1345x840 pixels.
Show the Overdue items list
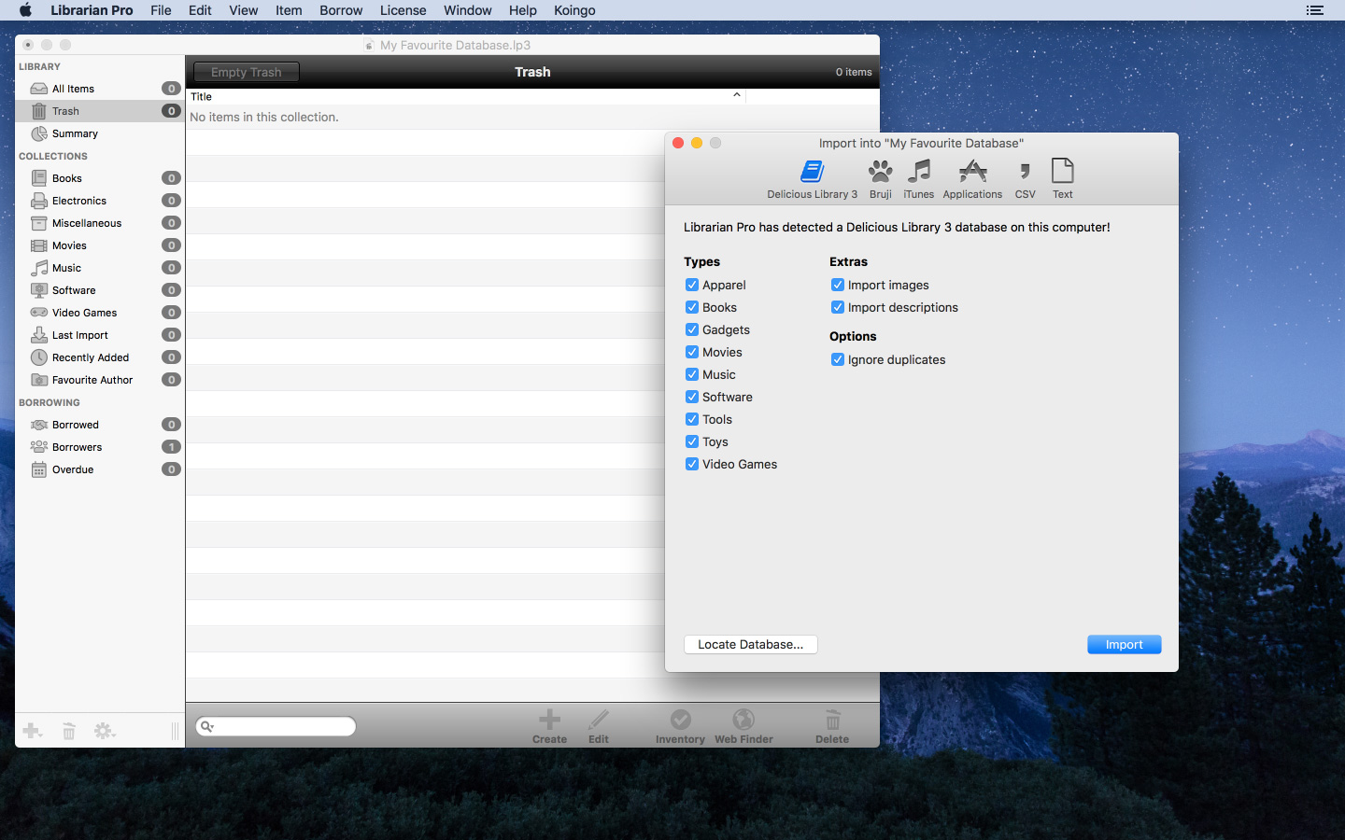point(100,469)
